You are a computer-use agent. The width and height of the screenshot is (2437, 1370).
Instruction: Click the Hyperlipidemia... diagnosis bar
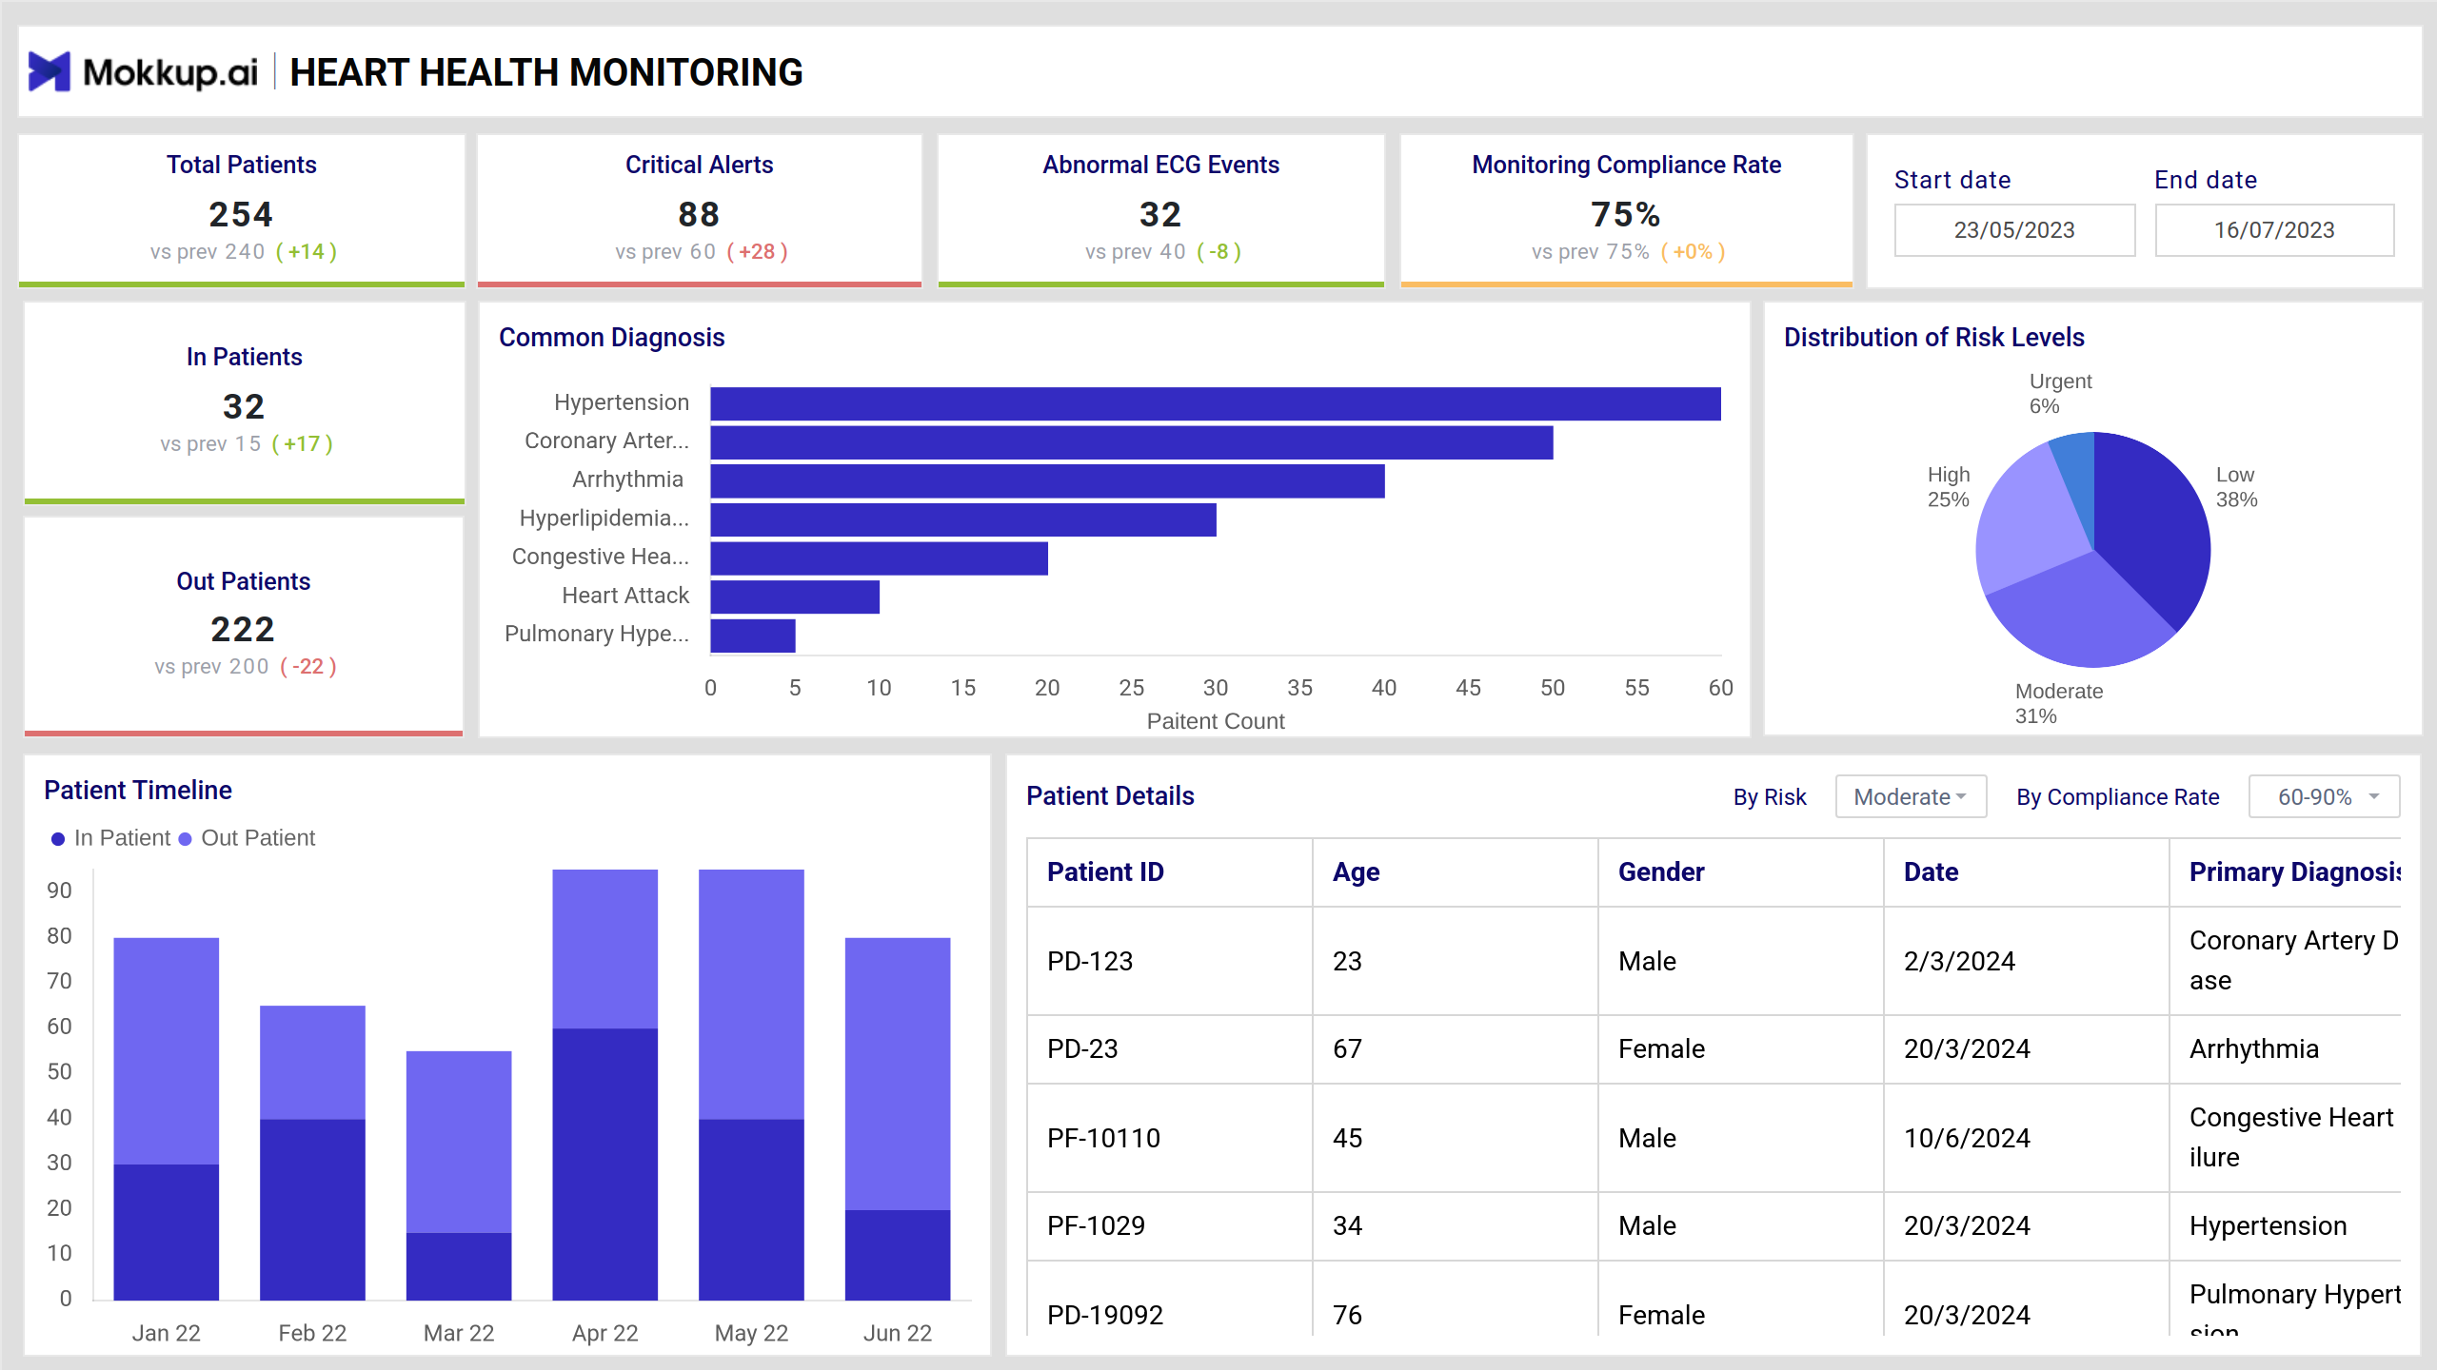(963, 519)
